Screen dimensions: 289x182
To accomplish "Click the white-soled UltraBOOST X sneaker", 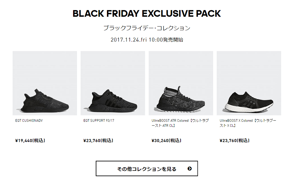I will pos(249,102).
